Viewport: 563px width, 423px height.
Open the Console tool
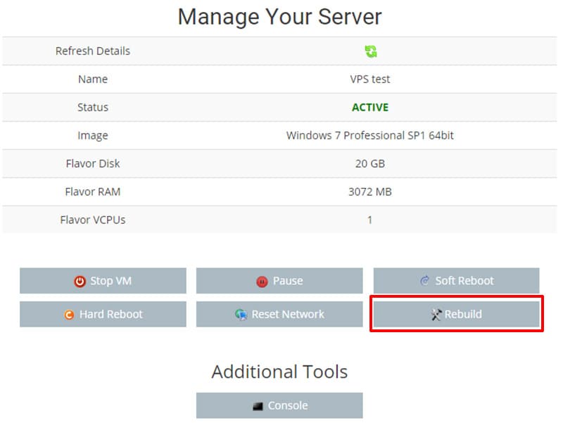tap(279, 405)
